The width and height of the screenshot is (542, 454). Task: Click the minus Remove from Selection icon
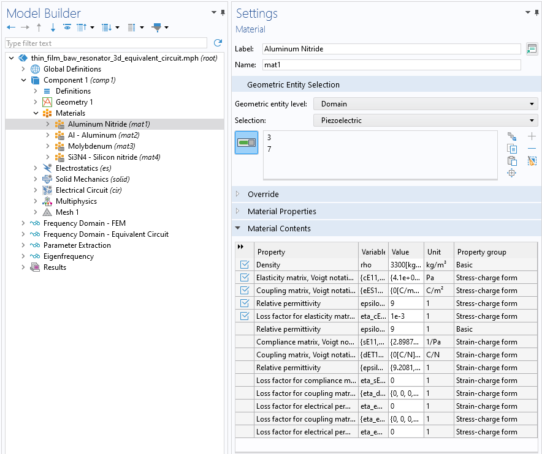point(532,148)
